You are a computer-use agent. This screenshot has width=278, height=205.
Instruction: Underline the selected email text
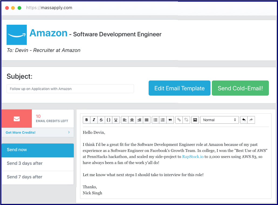tap(116, 120)
